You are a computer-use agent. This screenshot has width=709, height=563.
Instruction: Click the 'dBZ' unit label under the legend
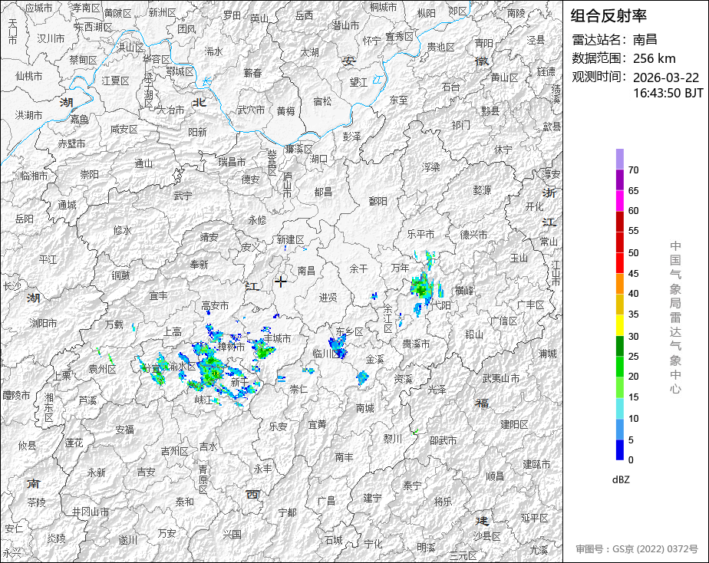tap(621, 480)
